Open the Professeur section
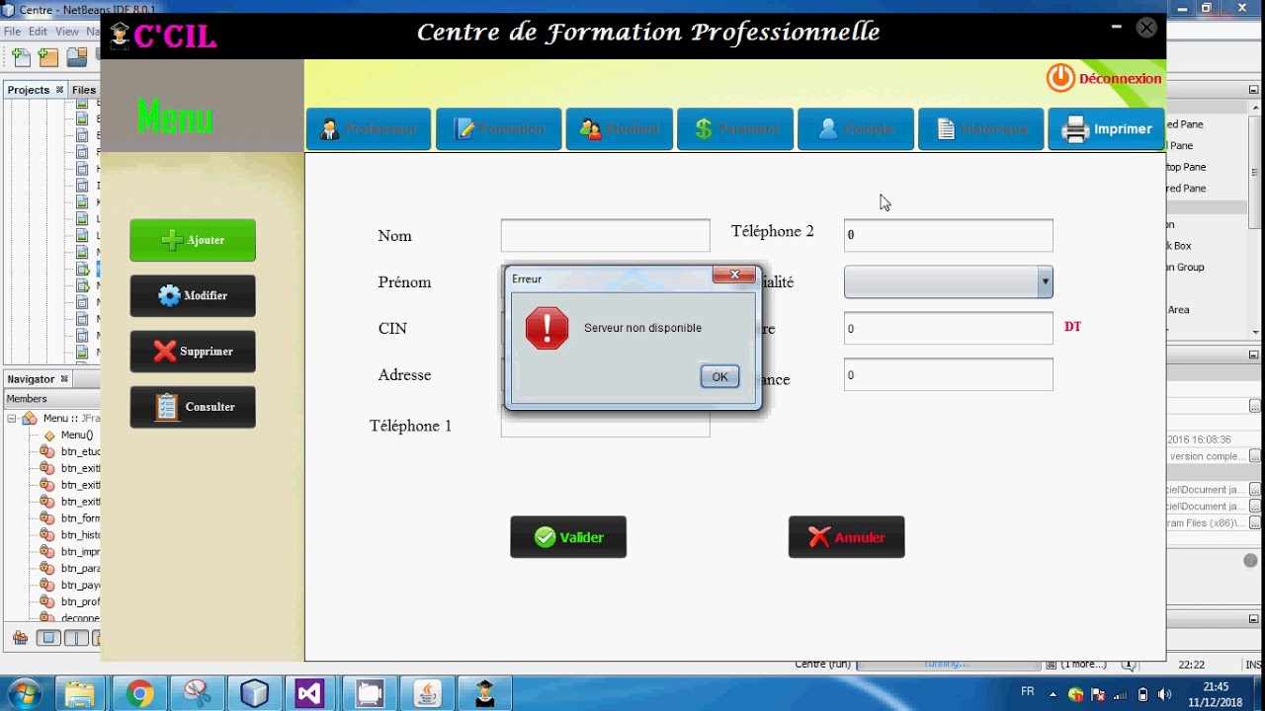The width and height of the screenshot is (1265, 711). [x=369, y=129]
